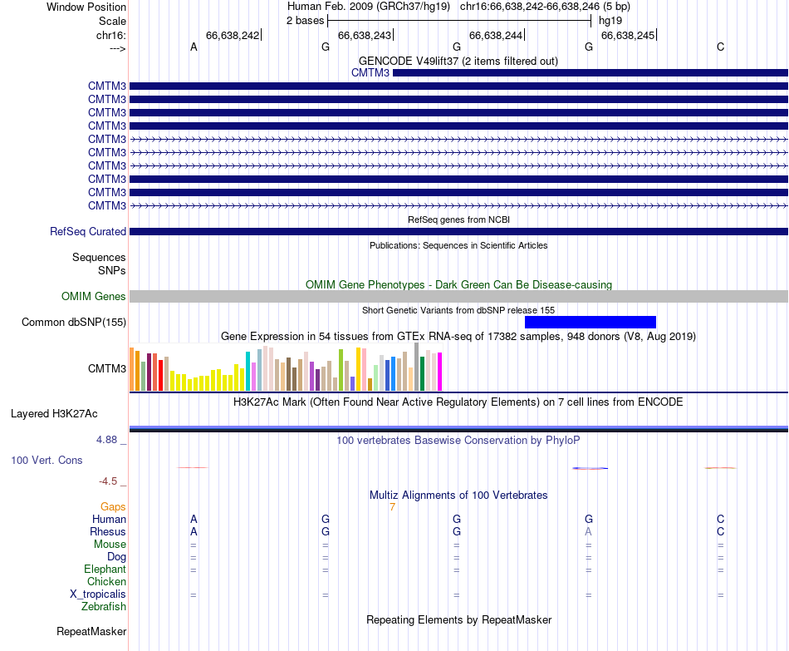This screenshot has width=789, height=651.
Task: Click the gray mismatched A in the Rhesus row
Action: (588, 531)
